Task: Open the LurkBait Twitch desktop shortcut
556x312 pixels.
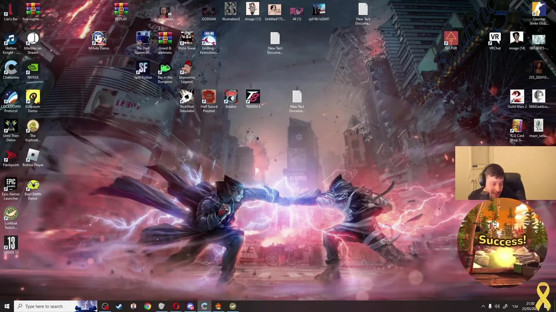Action: coord(11,218)
